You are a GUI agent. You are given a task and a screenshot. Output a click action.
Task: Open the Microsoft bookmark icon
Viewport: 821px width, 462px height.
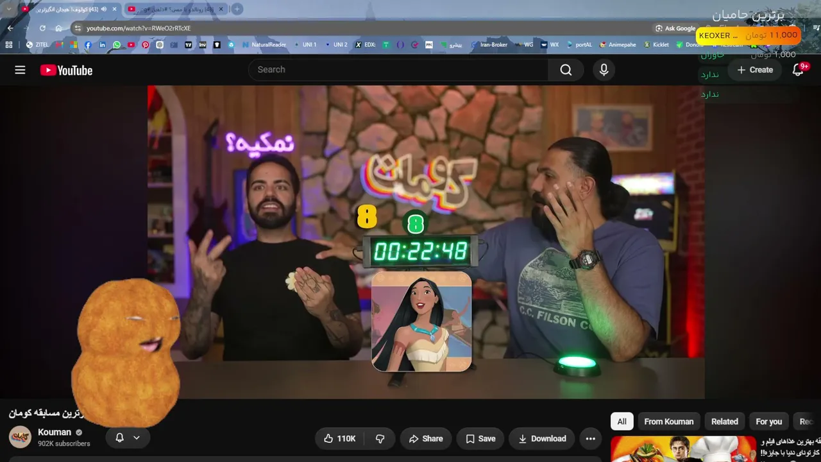pyautogui.click(x=73, y=45)
